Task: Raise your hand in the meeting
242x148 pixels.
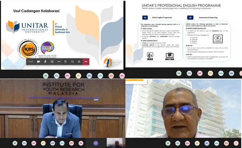Action: 65,62
